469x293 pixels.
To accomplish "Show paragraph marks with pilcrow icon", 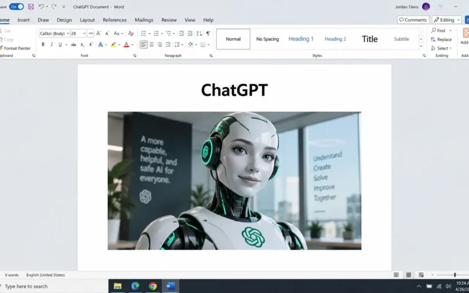I will 208,33.
